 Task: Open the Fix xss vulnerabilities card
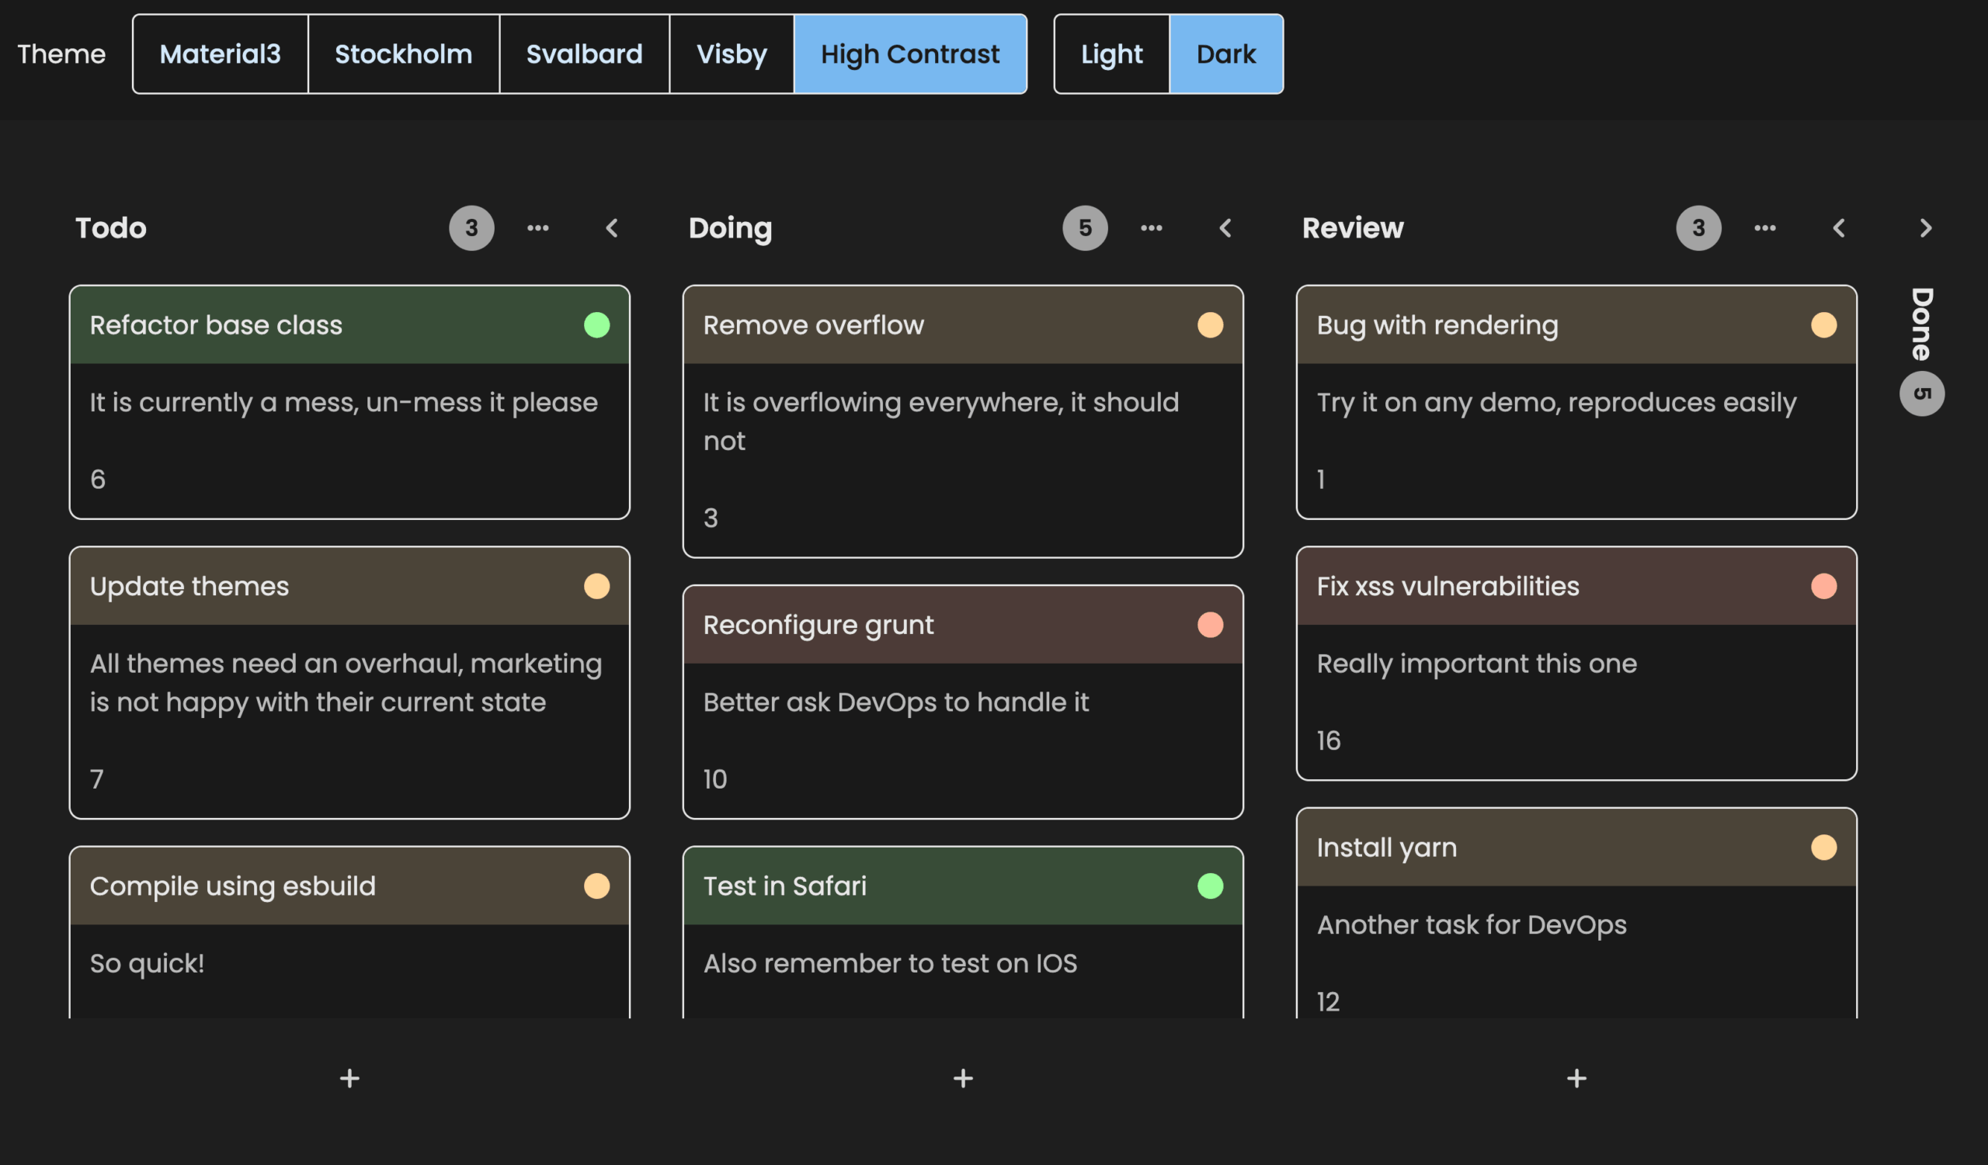(x=1447, y=586)
